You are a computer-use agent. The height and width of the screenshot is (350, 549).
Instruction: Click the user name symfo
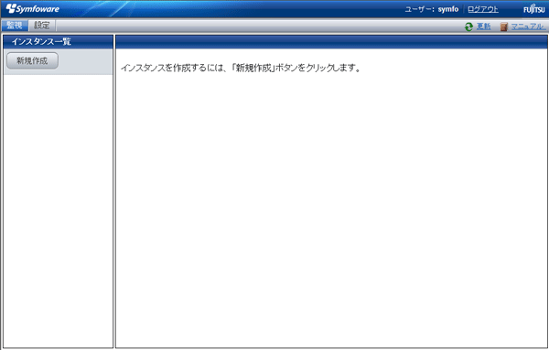[447, 9]
